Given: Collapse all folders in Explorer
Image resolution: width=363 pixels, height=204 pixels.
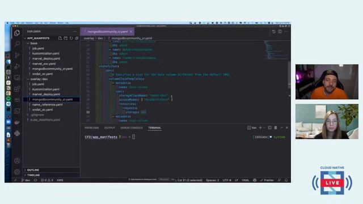Looking at the screenshot, I should (x=77, y=38).
